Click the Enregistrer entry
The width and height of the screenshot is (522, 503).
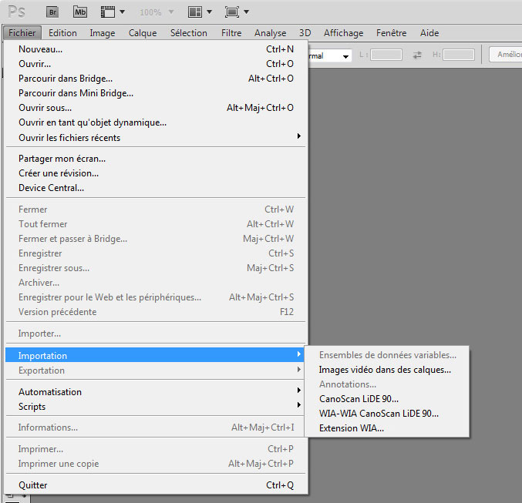coord(156,253)
